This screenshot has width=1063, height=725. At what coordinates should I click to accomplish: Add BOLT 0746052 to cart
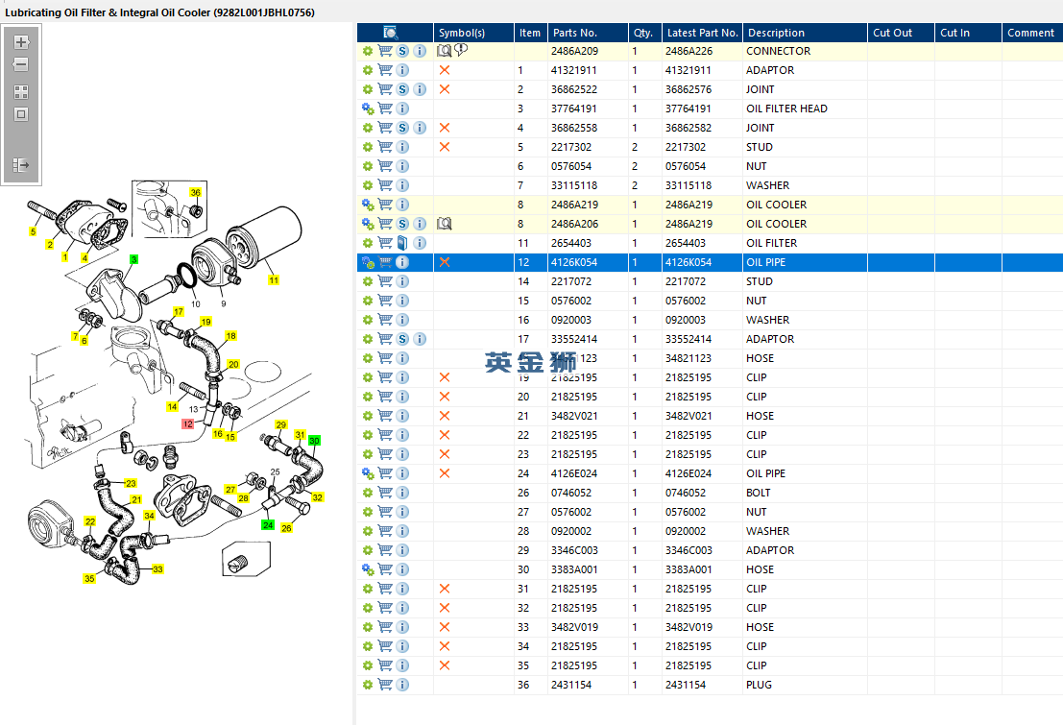[x=385, y=493]
